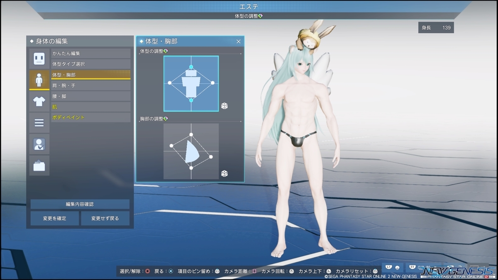Open the folder save-data icon category
Screen dimensions: 498x280
[x=39, y=166]
